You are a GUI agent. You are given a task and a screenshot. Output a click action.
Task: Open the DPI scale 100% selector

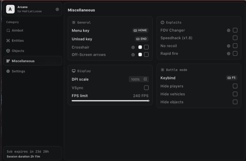pyautogui.click(x=139, y=79)
